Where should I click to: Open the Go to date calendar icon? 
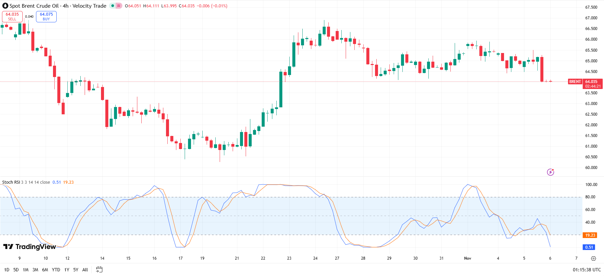pyautogui.click(x=99, y=269)
